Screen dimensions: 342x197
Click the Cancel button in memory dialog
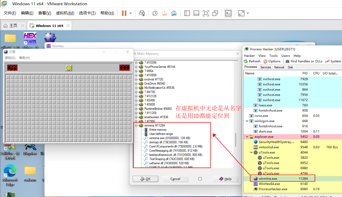(x=175, y=179)
